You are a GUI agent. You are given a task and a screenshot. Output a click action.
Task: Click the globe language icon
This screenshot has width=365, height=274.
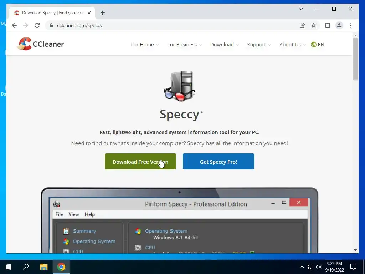313,45
